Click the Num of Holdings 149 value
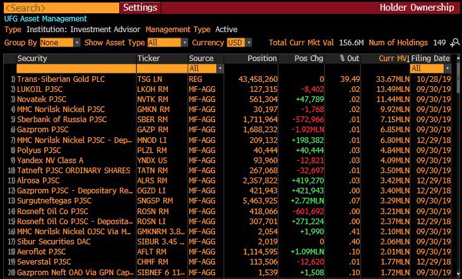 tap(439, 43)
